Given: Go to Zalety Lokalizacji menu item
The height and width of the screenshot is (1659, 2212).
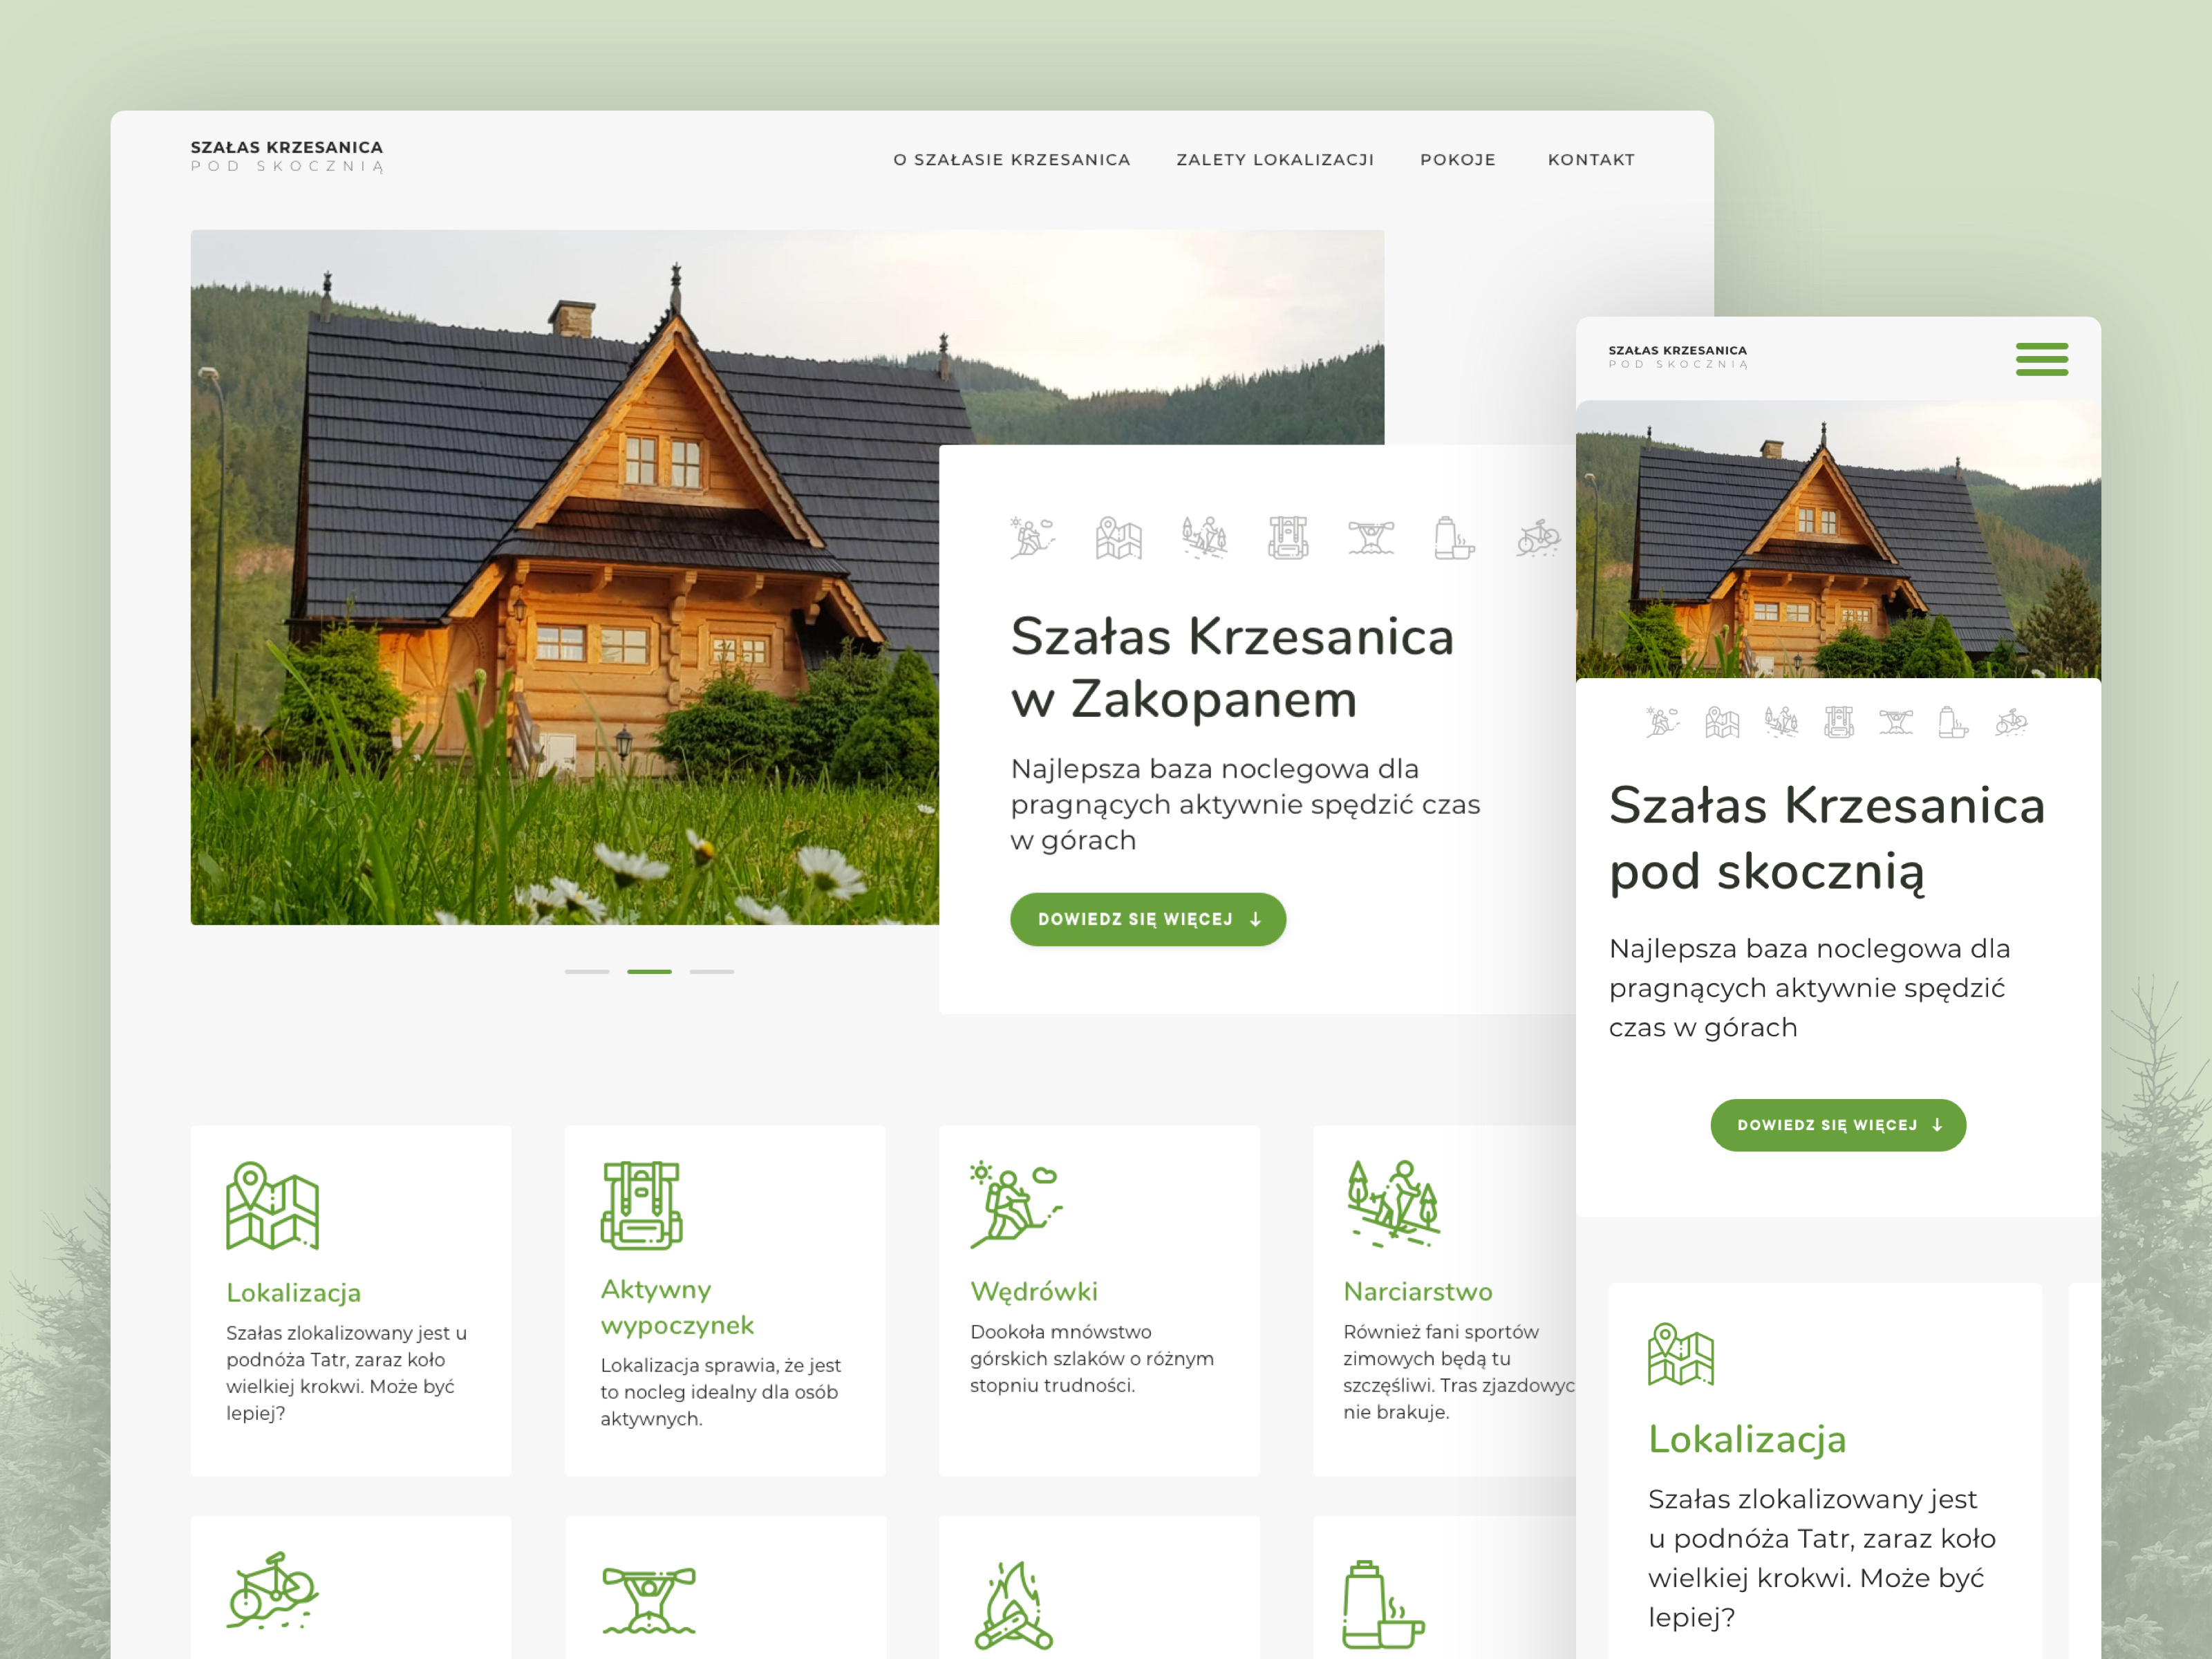Looking at the screenshot, I should (x=1274, y=160).
